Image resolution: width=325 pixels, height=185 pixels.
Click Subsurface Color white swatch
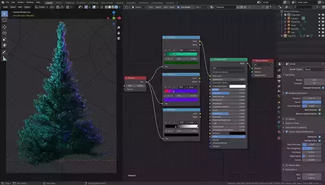[237, 86]
